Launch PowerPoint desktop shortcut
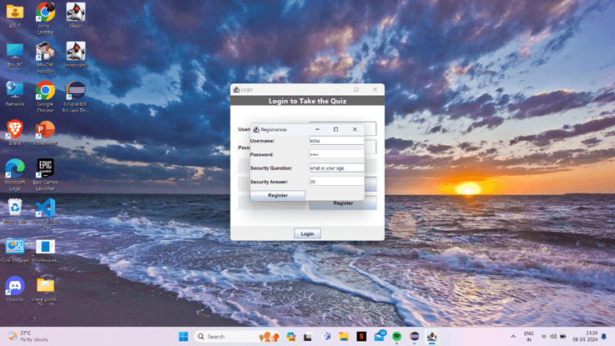Screen dimensions: 615x346 pos(45,129)
